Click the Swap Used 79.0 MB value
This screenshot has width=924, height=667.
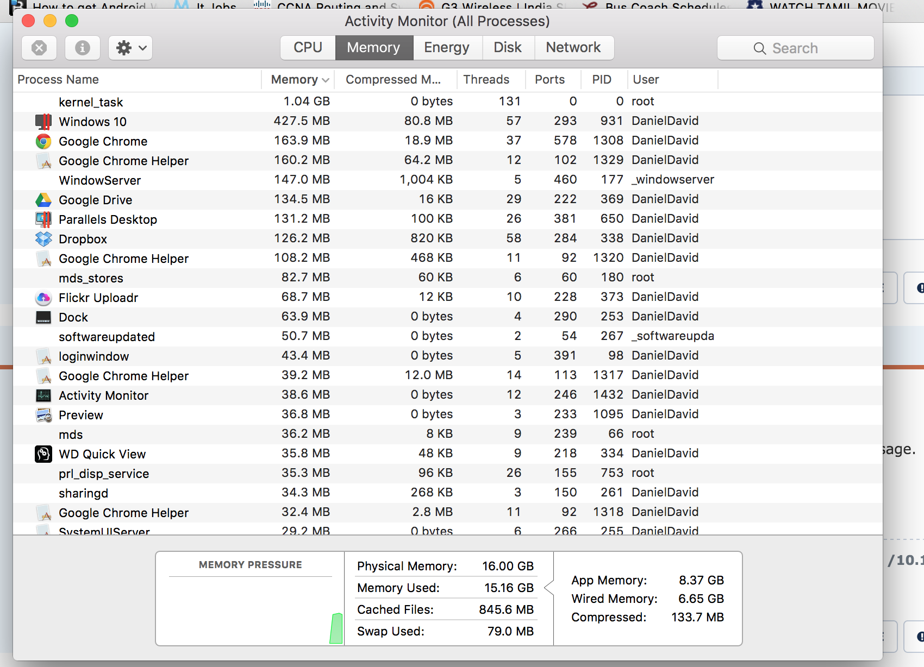click(510, 631)
